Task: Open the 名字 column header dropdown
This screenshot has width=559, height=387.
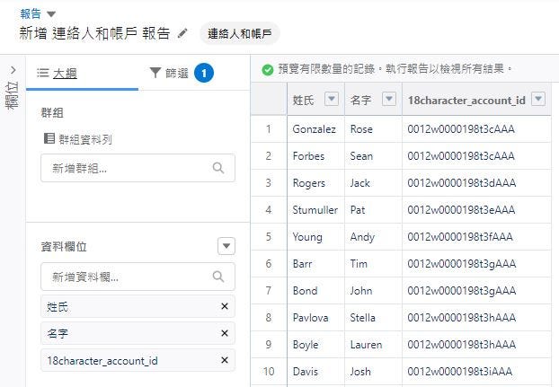Action: click(389, 99)
